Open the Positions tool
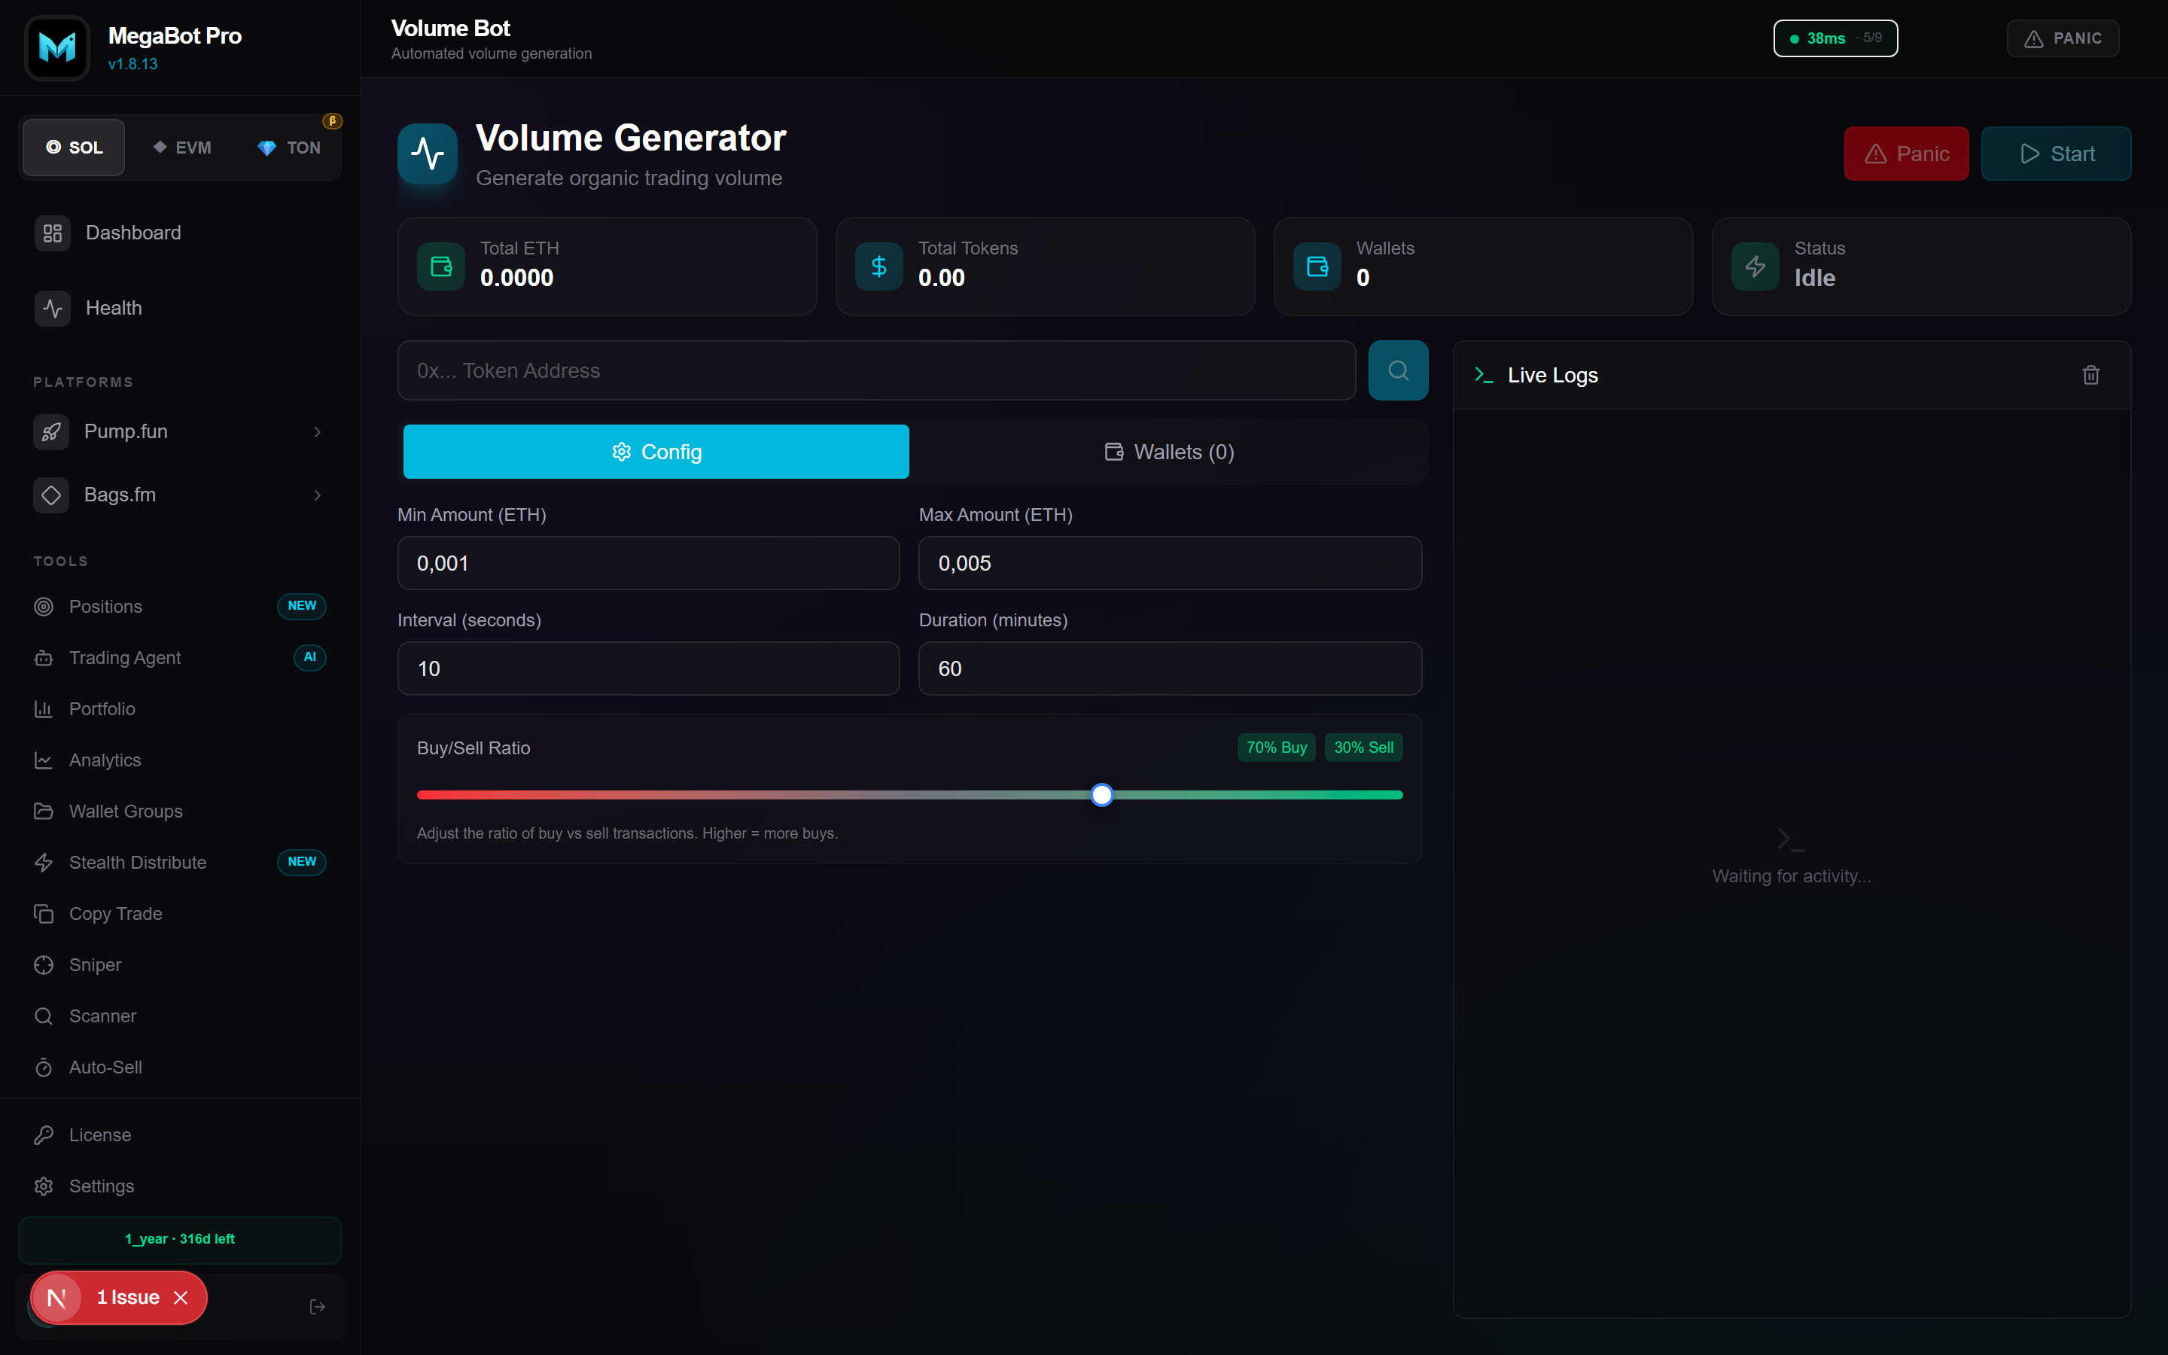Screen dimensions: 2168x1355 (x=180, y=607)
